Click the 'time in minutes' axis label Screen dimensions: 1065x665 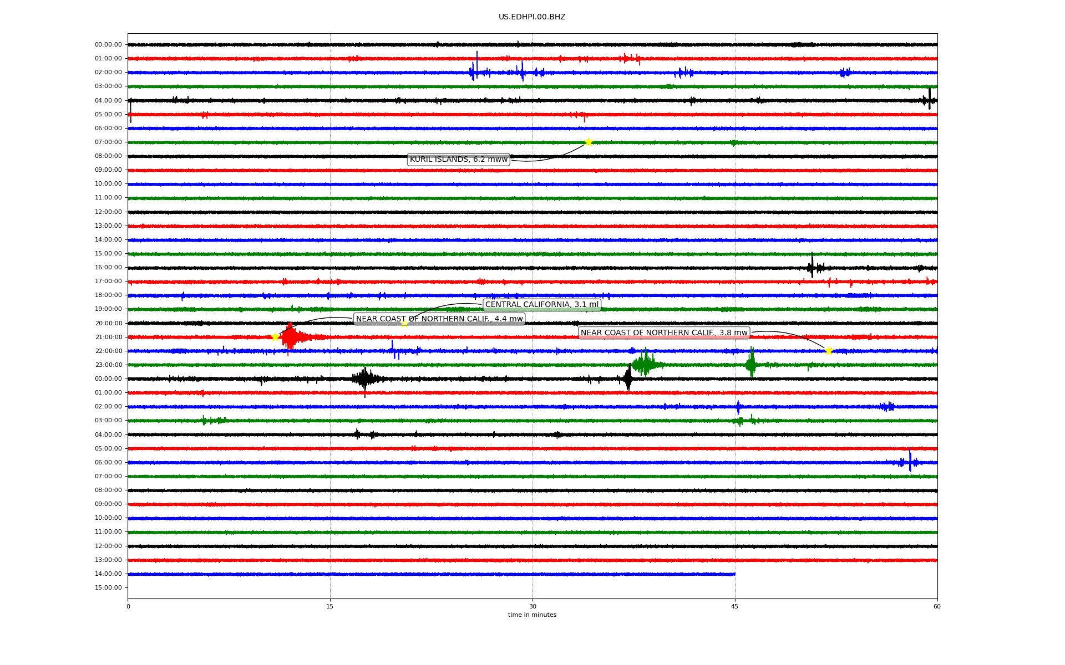coord(531,615)
